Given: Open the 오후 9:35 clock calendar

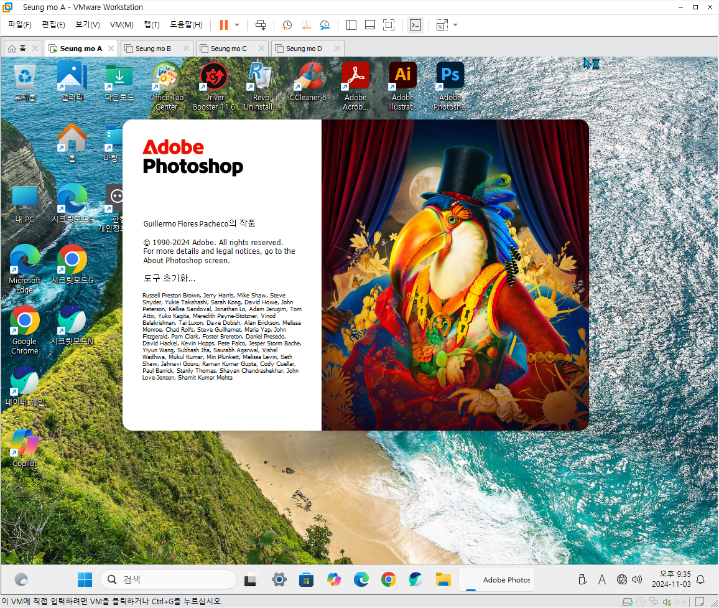Looking at the screenshot, I should point(671,579).
